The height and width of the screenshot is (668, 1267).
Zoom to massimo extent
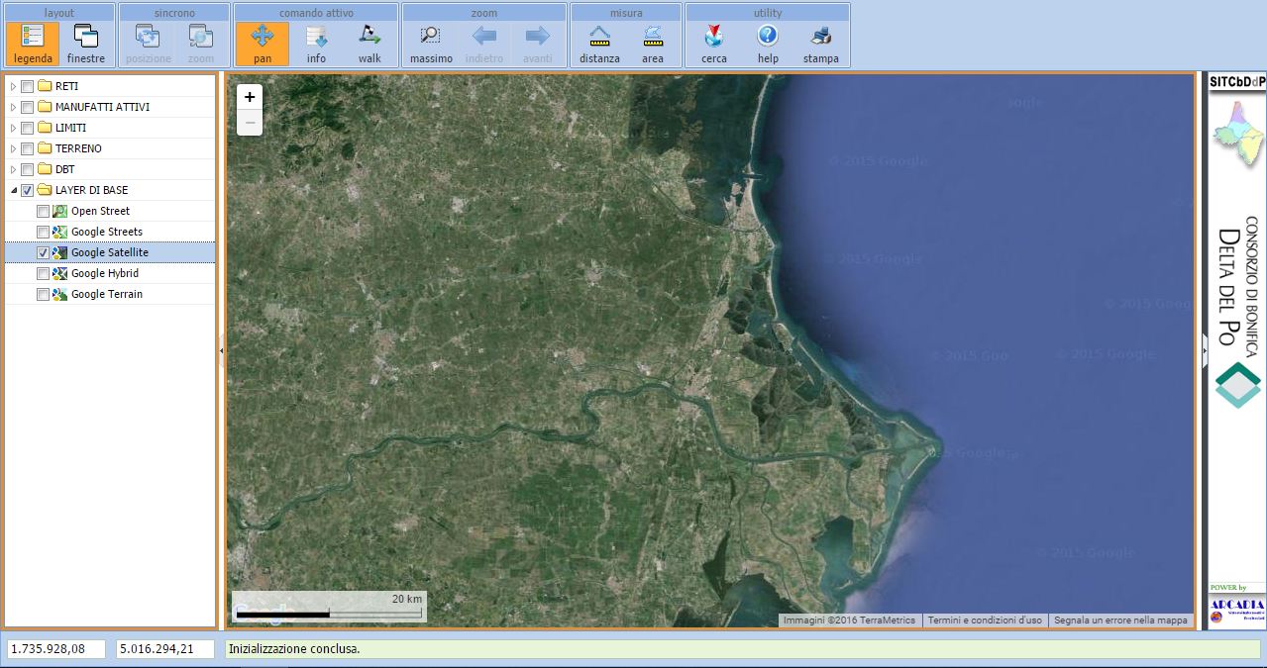pyautogui.click(x=431, y=45)
